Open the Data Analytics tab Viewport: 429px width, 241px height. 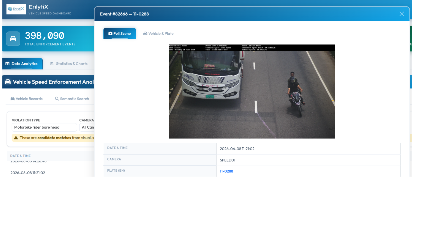point(22,64)
